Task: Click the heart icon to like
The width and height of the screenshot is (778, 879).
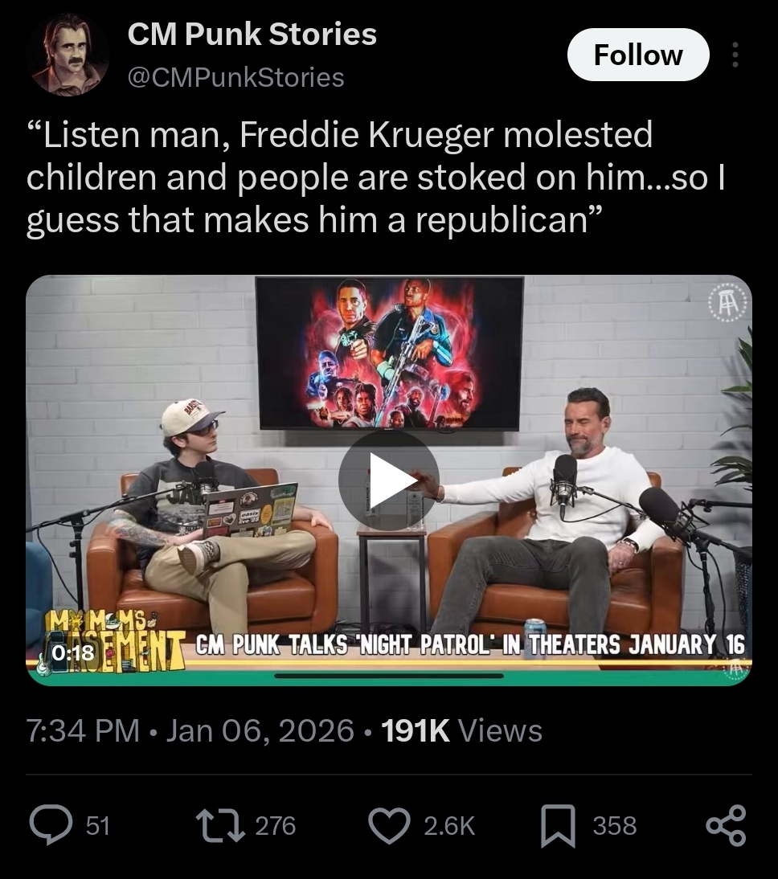Action: tap(390, 825)
